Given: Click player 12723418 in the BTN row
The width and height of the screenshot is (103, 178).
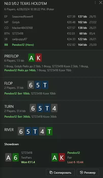Looking at the screenshot, I should click(18, 34).
